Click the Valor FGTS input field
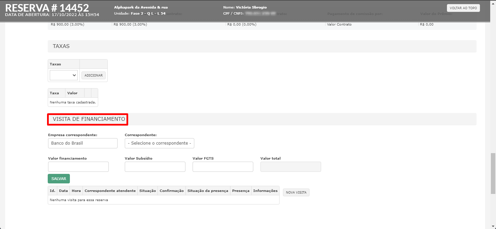The height and width of the screenshot is (229, 496). (x=223, y=167)
